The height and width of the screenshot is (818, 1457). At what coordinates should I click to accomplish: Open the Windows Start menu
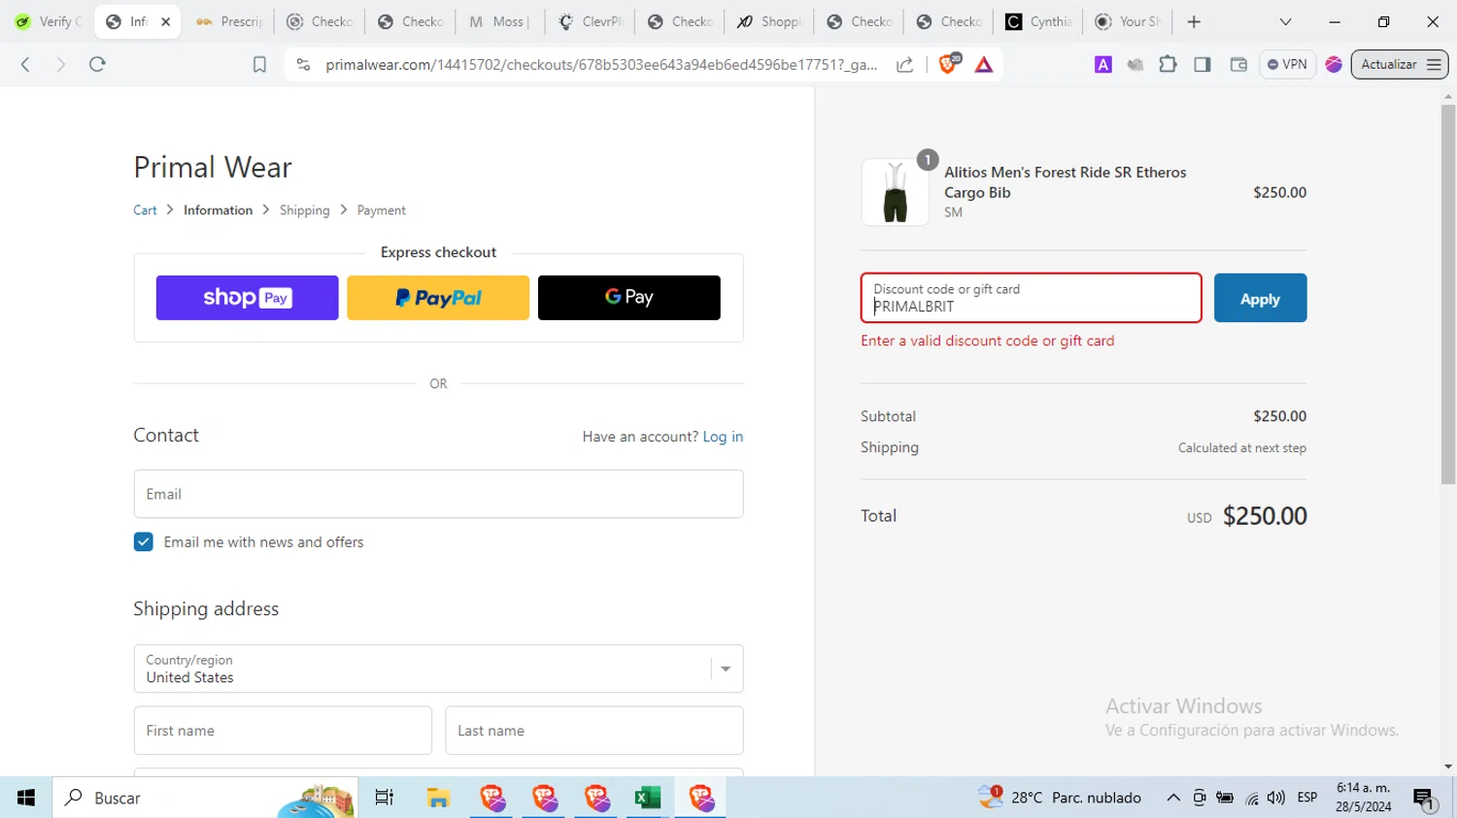pos(25,798)
